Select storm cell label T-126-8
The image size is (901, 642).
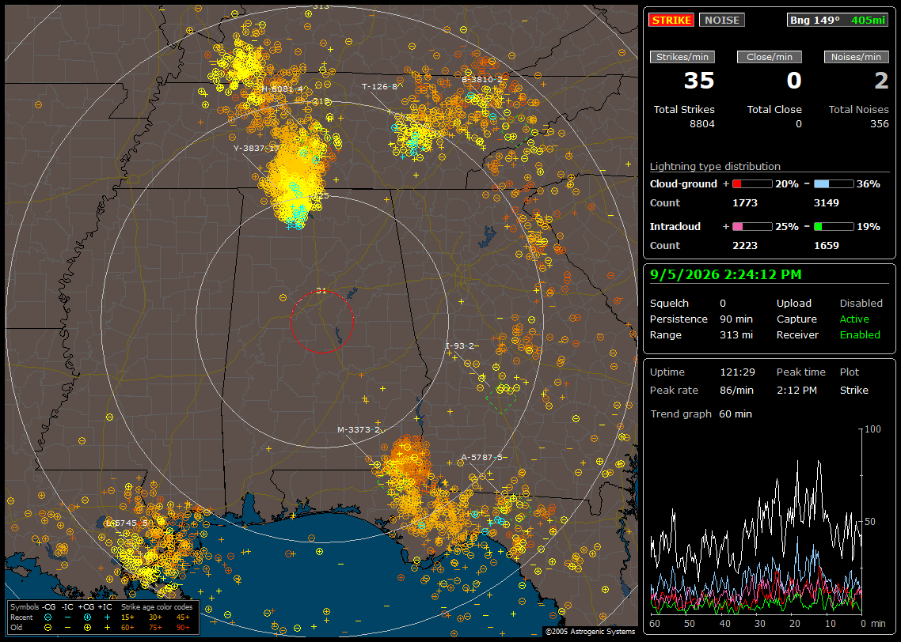tap(379, 87)
